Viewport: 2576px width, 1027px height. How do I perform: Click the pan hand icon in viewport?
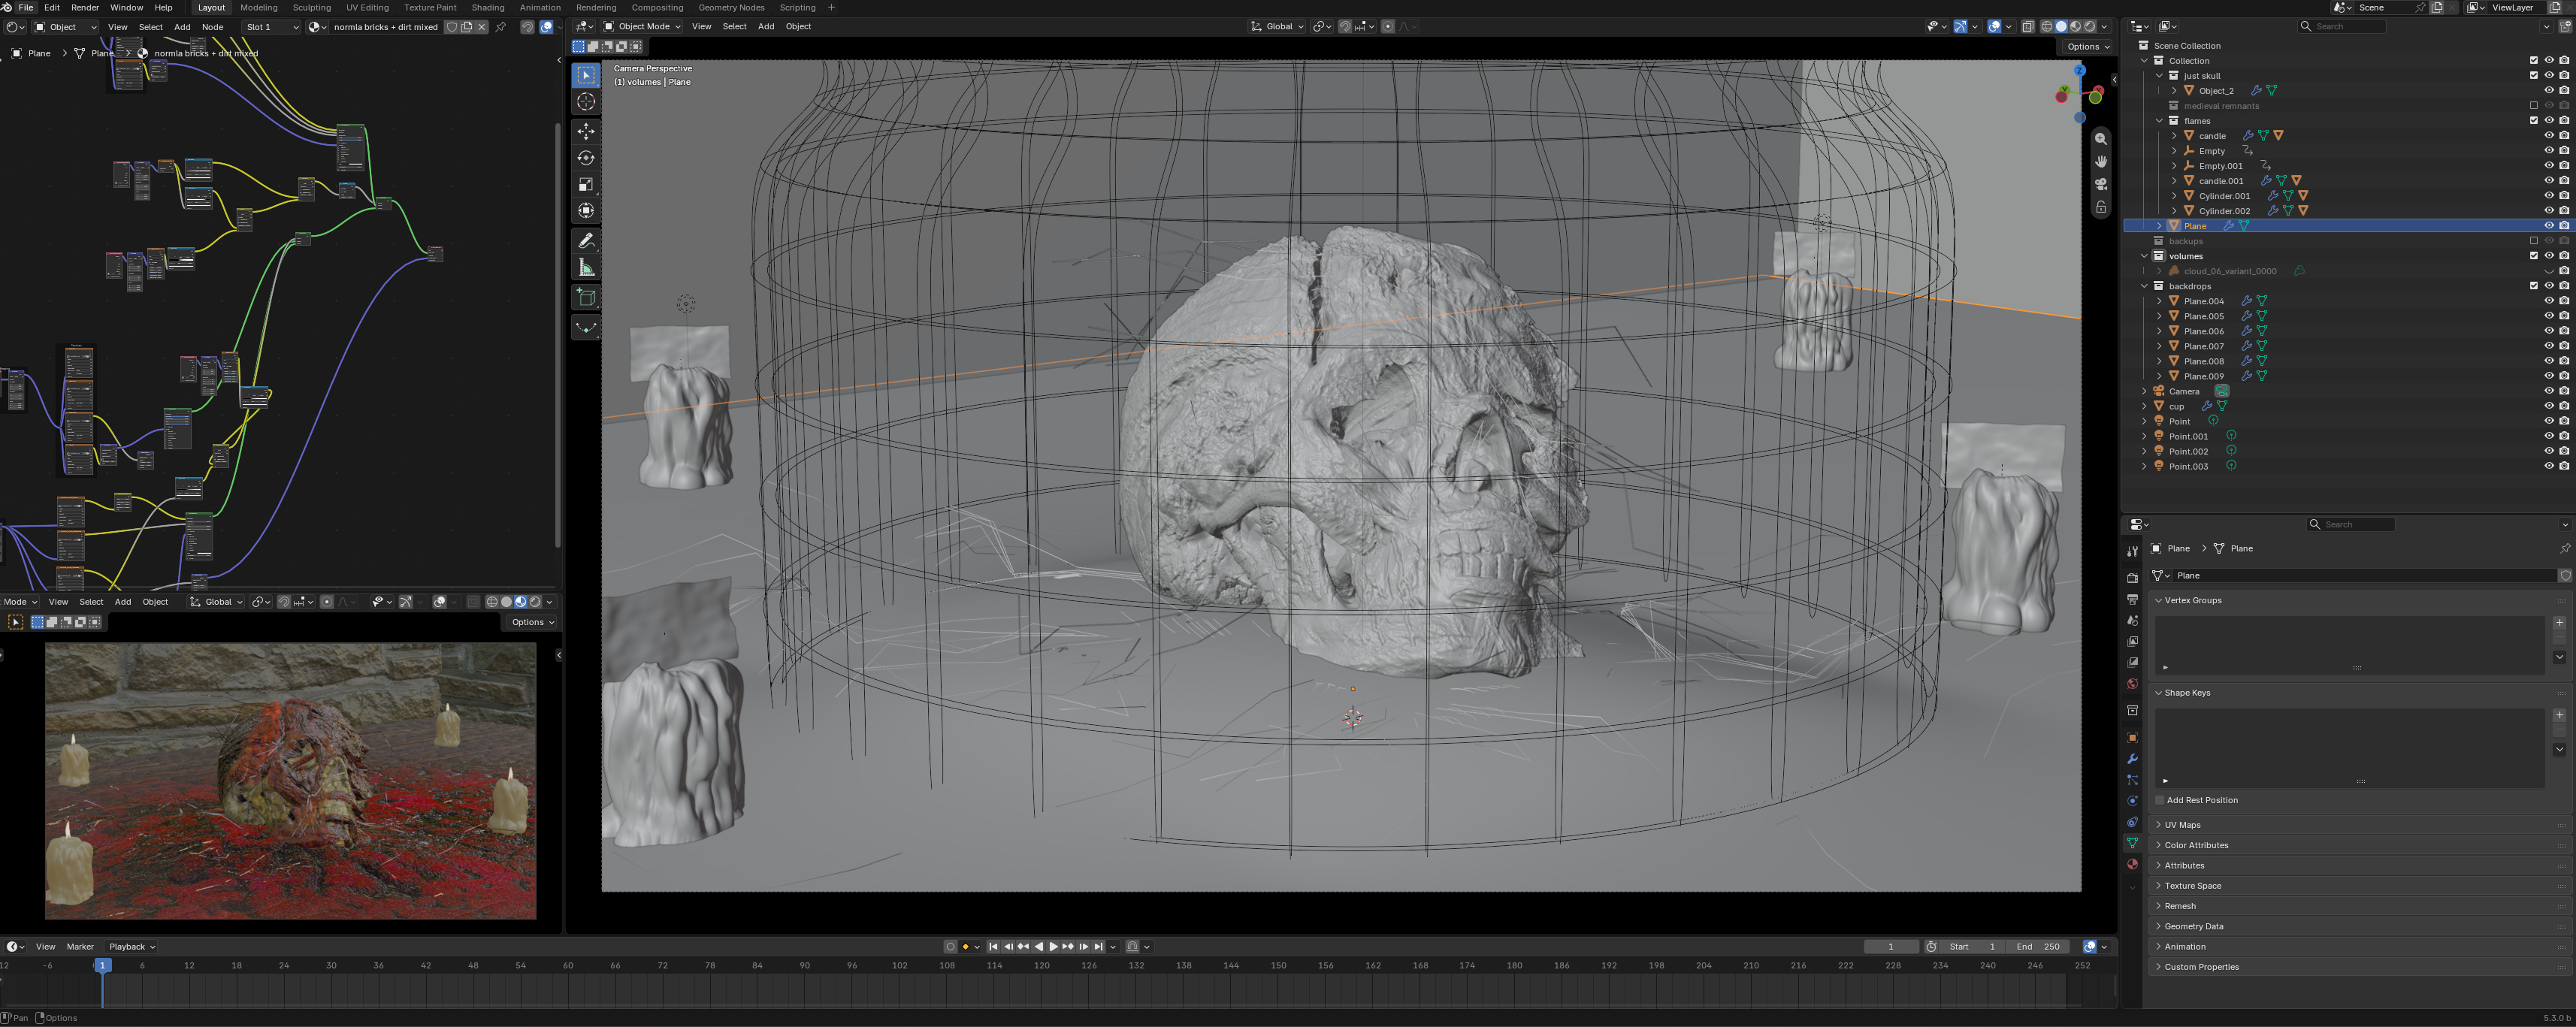[x=2101, y=161]
